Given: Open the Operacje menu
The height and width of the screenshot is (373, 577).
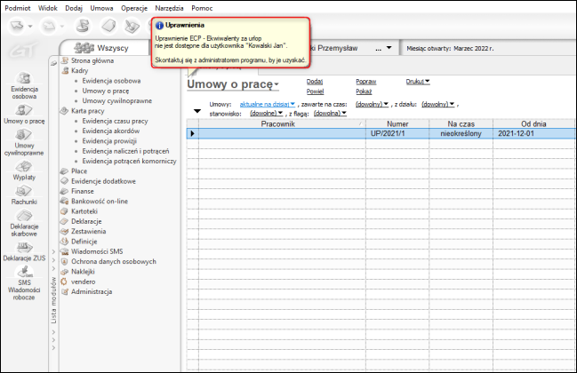Looking at the screenshot, I should pos(134,8).
